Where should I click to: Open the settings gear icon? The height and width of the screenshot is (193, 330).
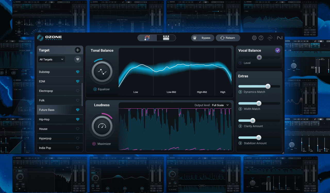(x=254, y=38)
